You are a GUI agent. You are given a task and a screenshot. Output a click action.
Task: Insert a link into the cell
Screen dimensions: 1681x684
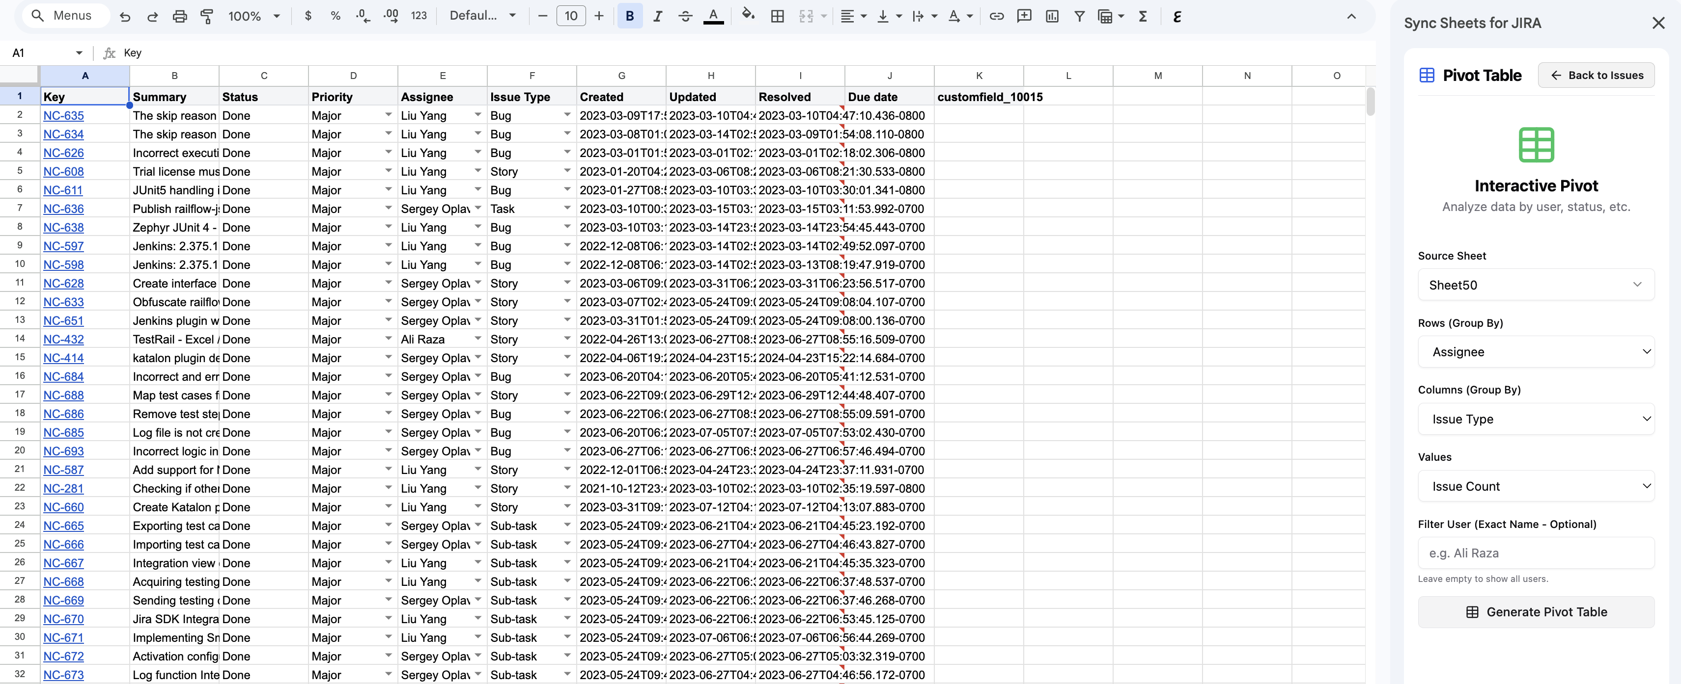(996, 16)
